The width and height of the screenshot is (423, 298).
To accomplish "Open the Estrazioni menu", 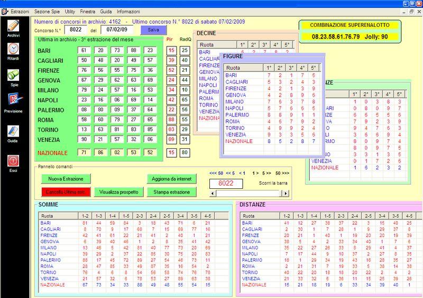I will [20, 12].
